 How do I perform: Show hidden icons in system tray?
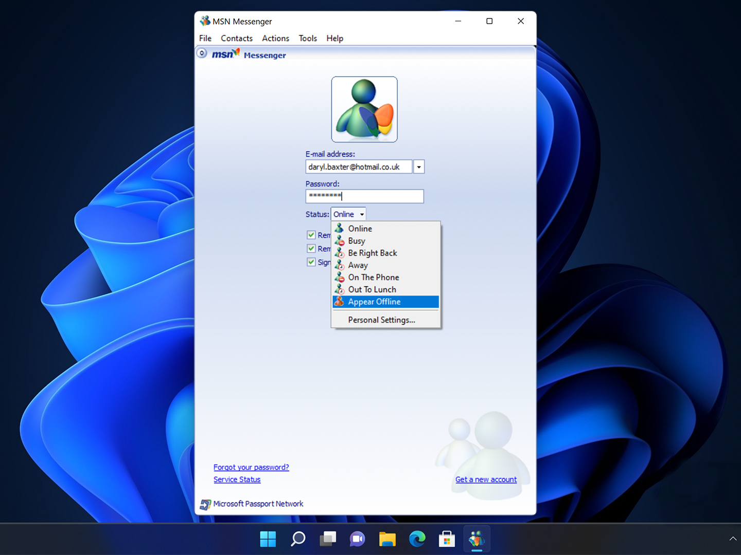(x=732, y=539)
